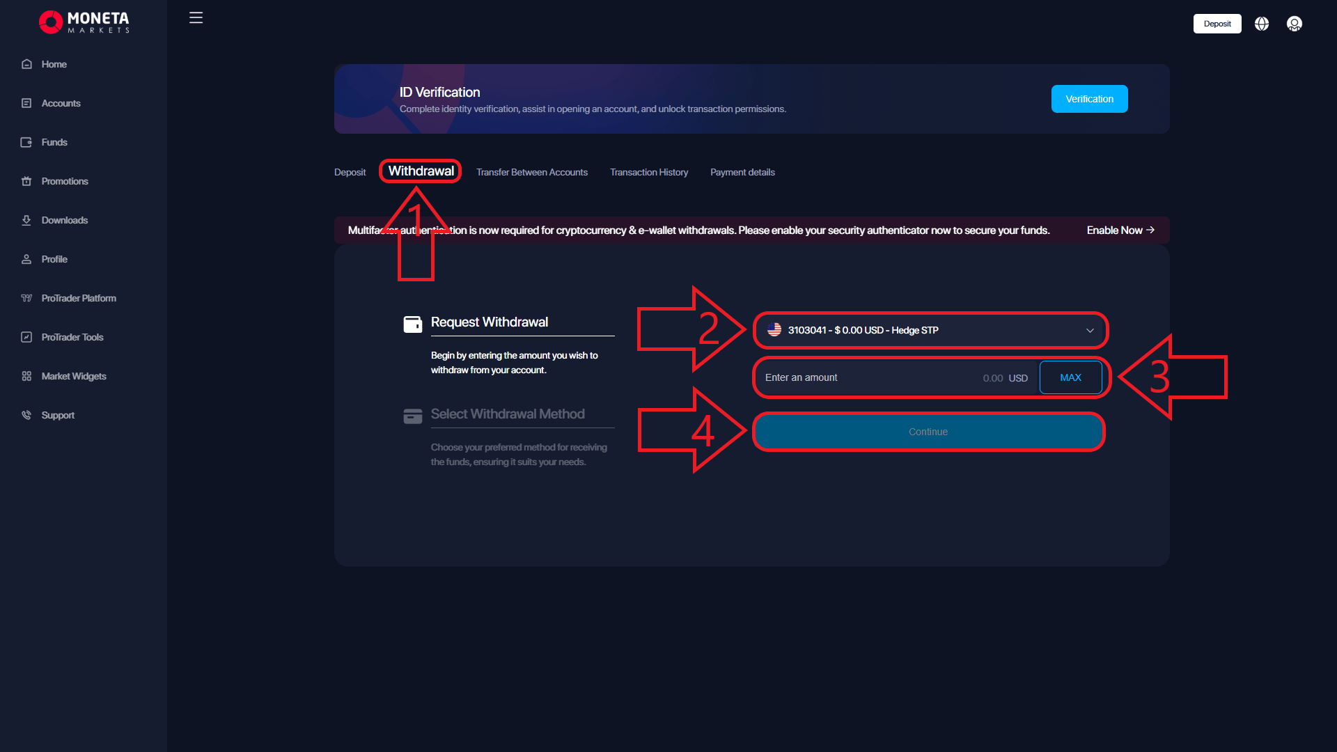
Task: Open ProTrader Platform sidebar item
Action: coord(78,298)
